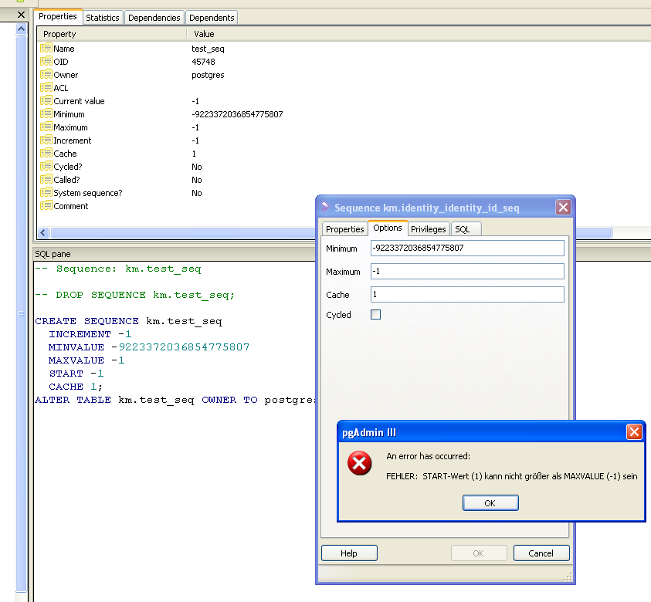Click Cancel in the sequence dialog
Image resolution: width=651 pixels, height=602 pixels.
pyautogui.click(x=541, y=553)
